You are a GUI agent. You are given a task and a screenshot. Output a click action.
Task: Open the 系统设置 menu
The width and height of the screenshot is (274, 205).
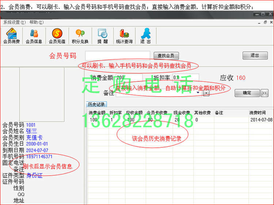tap(15, 22)
